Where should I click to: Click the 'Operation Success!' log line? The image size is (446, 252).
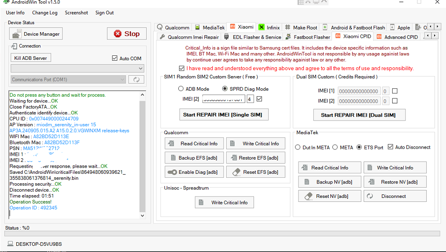tap(30, 202)
